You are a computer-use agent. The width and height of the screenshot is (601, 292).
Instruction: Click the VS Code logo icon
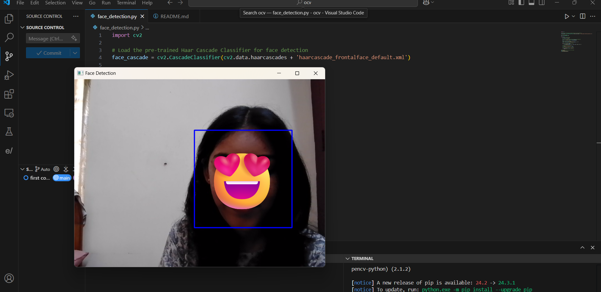7,3
